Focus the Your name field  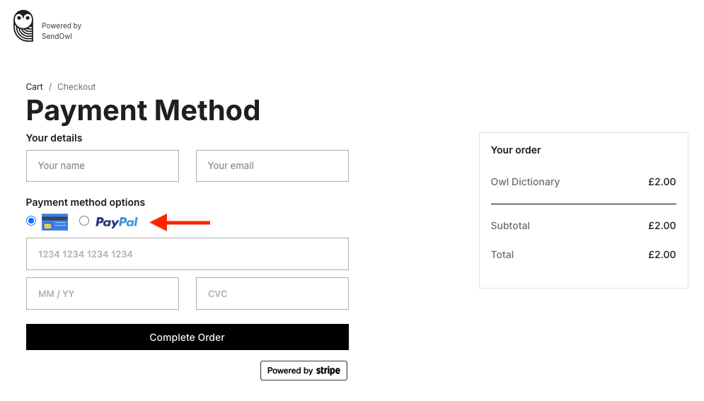click(103, 165)
